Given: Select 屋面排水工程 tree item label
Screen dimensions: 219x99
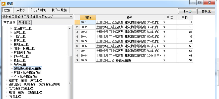Looking at the screenshot, I should [x=23, y=28].
